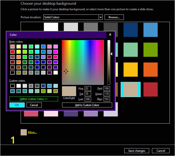Select the tan beige background thumbnail
Screen dimensions: 175x156
pyautogui.click(x=130, y=89)
